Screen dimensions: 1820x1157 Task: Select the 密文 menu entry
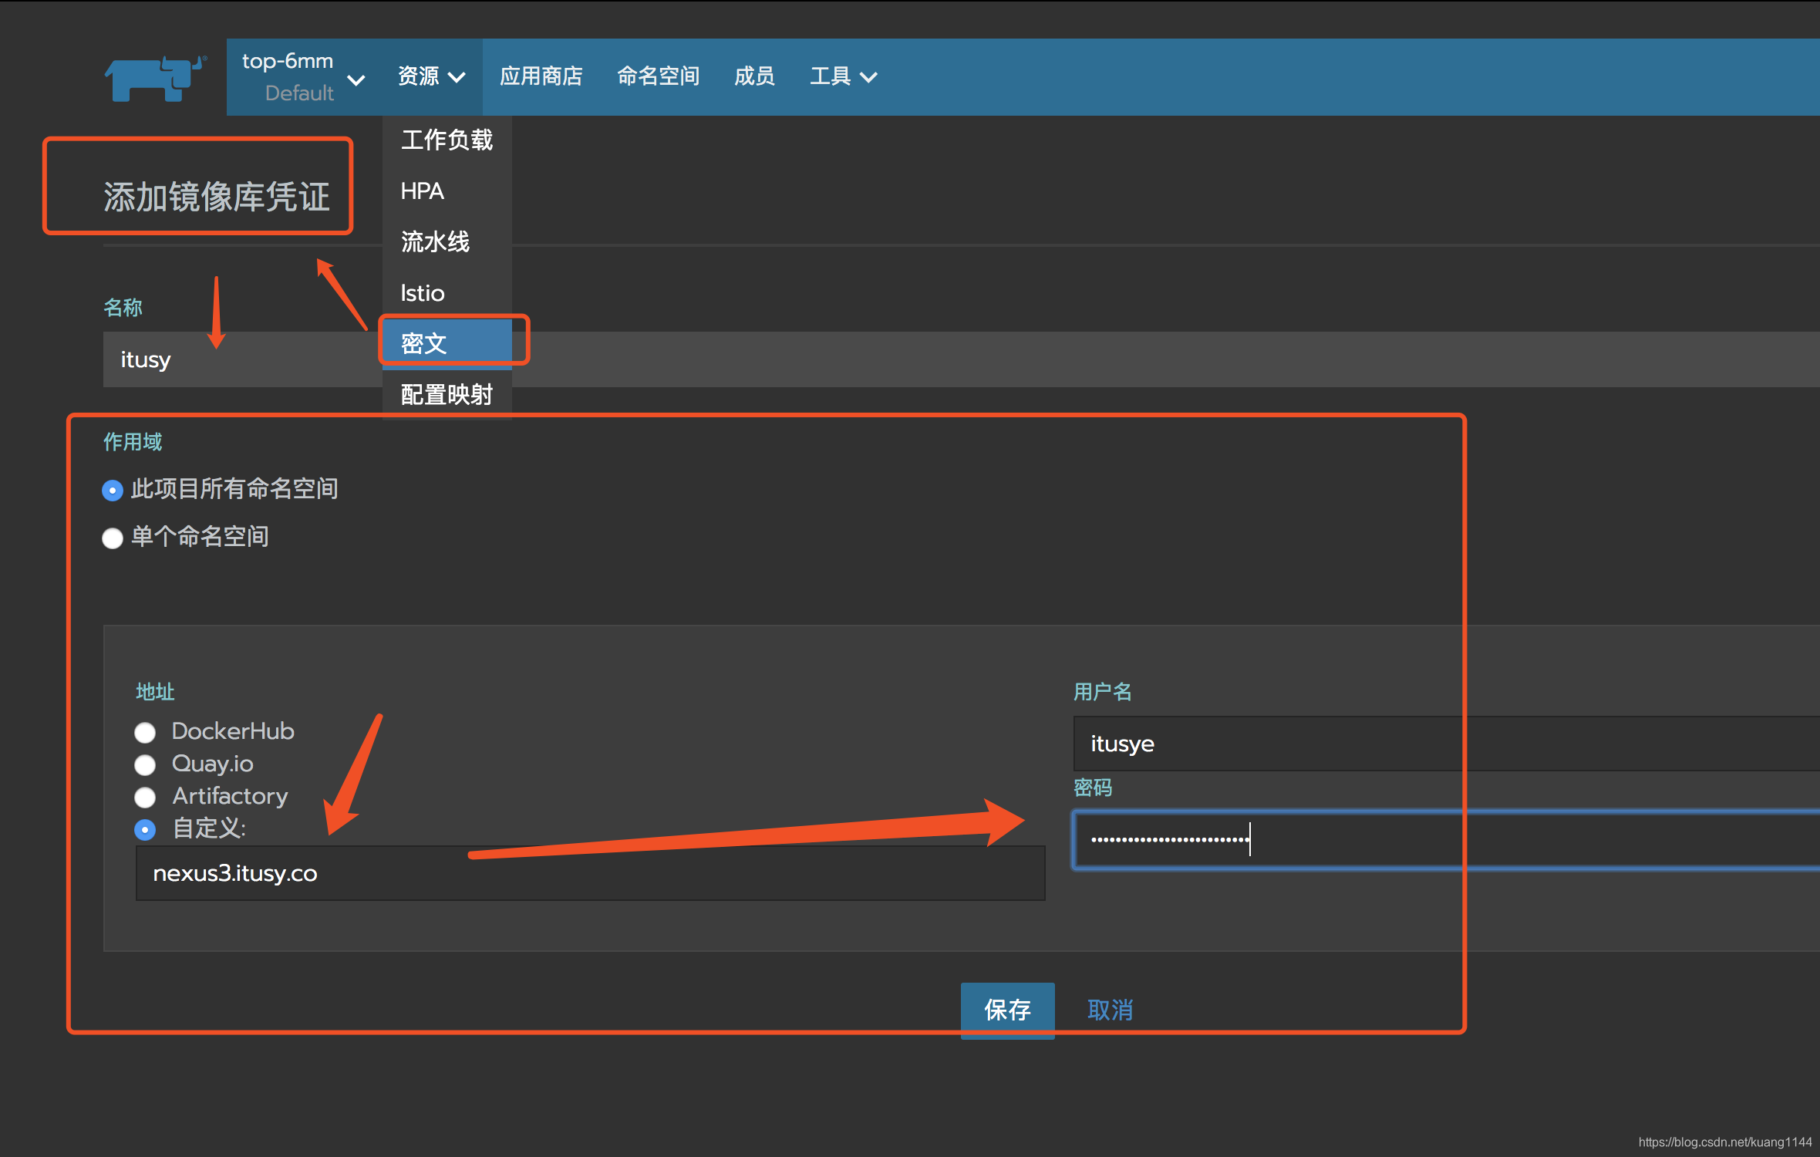[x=447, y=343]
